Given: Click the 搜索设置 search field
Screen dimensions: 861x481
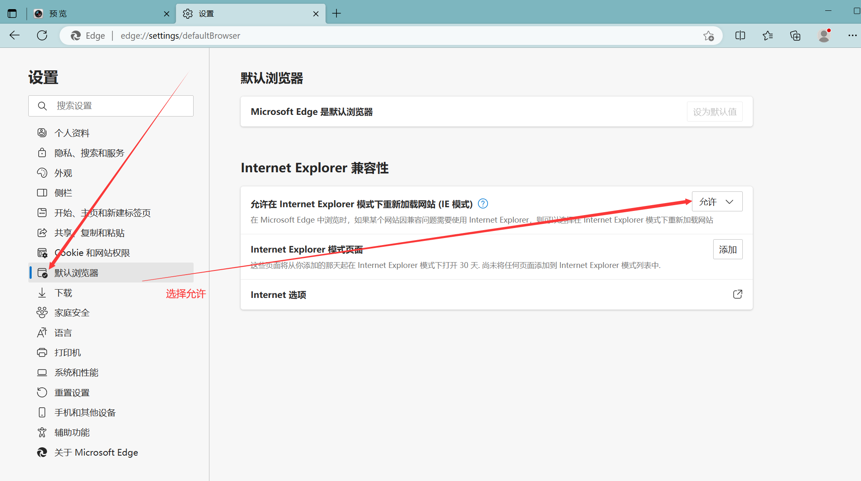Looking at the screenshot, I should click(111, 106).
